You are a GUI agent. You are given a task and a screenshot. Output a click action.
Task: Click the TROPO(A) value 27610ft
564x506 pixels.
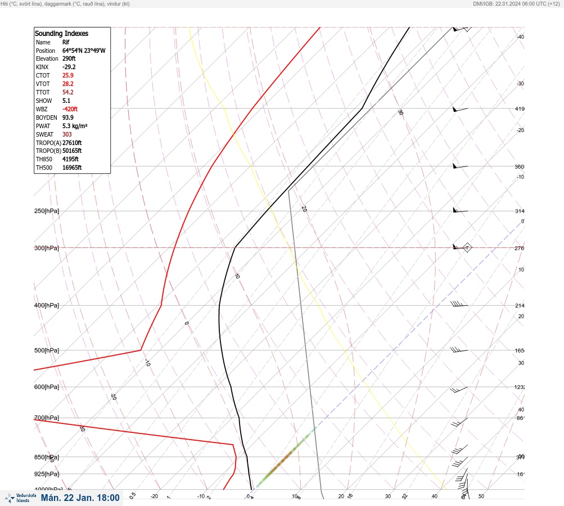[72, 143]
